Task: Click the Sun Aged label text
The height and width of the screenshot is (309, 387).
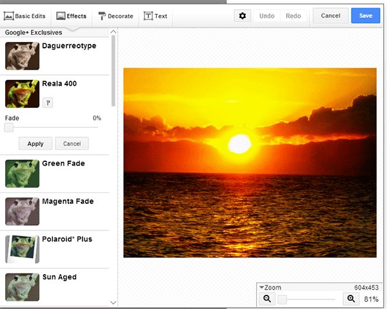Action: pyautogui.click(x=59, y=277)
